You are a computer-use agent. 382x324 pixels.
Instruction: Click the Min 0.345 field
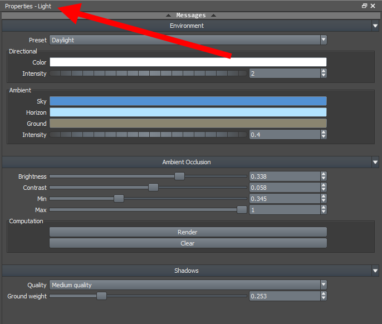tap(285, 199)
